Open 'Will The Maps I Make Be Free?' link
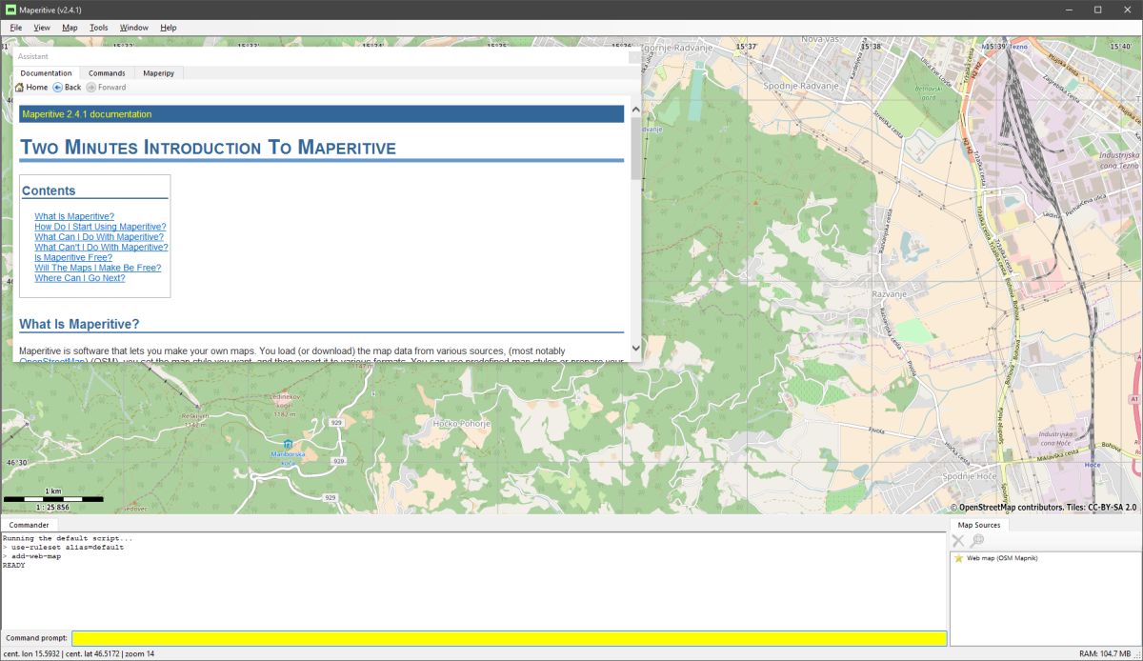This screenshot has height=661, width=1143. (97, 268)
